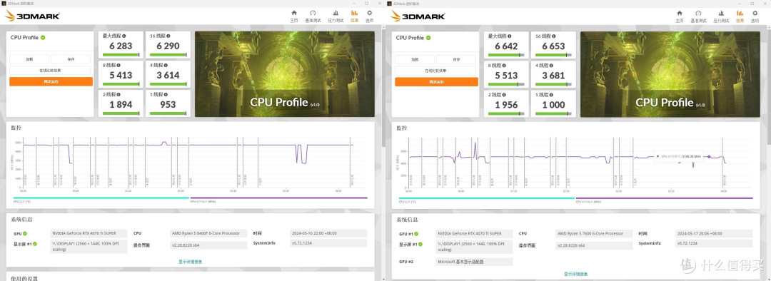Click Microsoft basic display adapter GPU #2 field
The height and width of the screenshot is (281, 771).
click(x=475, y=262)
